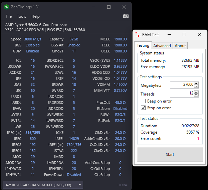
Task: Close the ZenTimings window
Action: tap(124, 7)
